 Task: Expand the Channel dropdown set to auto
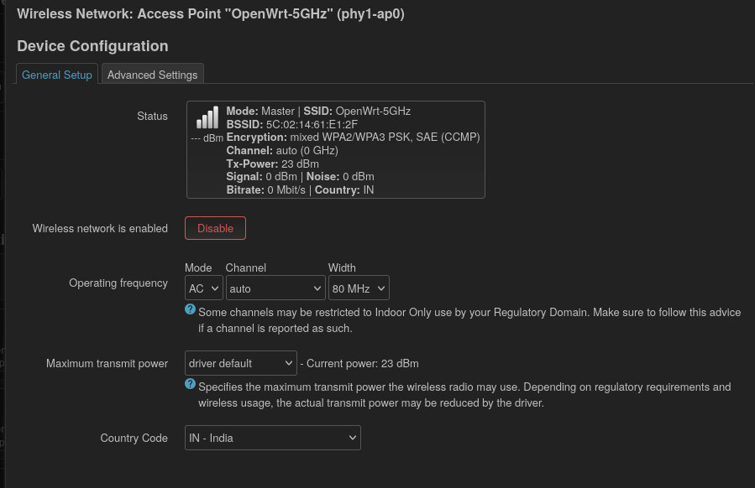point(275,288)
